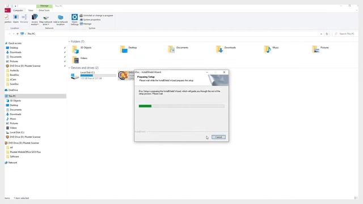Minimize the InstallShield Wizard dialog
Viewport: 363px width, 204px height.
(207, 72)
